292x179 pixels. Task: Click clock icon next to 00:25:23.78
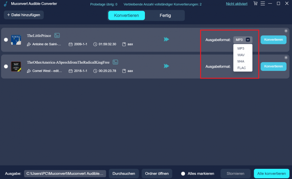tap(95, 71)
